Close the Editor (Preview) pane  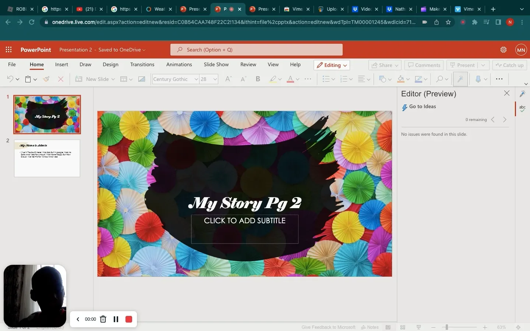click(507, 93)
